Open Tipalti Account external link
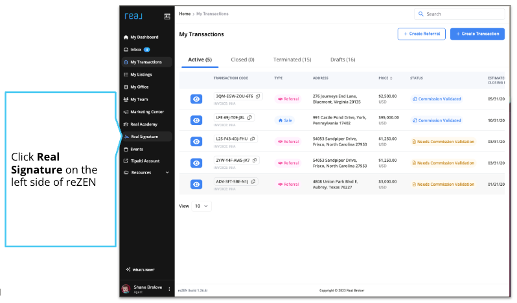 [144, 161]
